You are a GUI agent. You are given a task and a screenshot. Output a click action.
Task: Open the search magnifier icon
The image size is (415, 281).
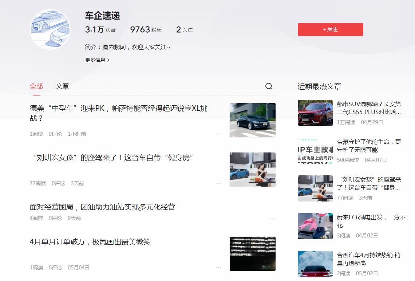pyautogui.click(x=269, y=86)
